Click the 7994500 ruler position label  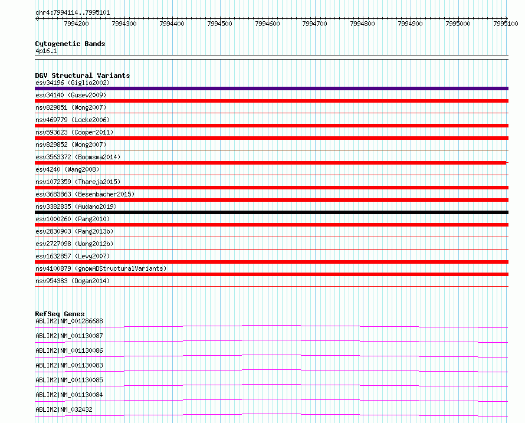[219, 24]
